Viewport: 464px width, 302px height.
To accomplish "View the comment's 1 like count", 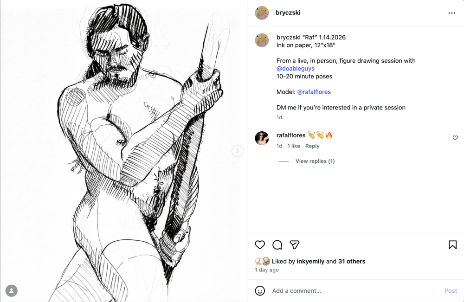I will coord(293,146).
